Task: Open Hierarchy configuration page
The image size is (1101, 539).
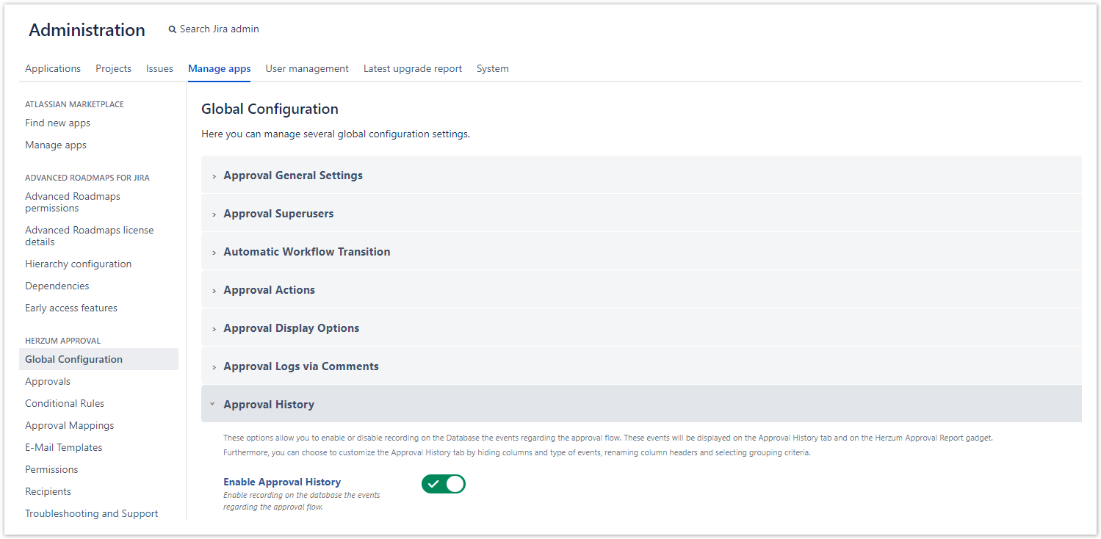Action: pos(78,264)
